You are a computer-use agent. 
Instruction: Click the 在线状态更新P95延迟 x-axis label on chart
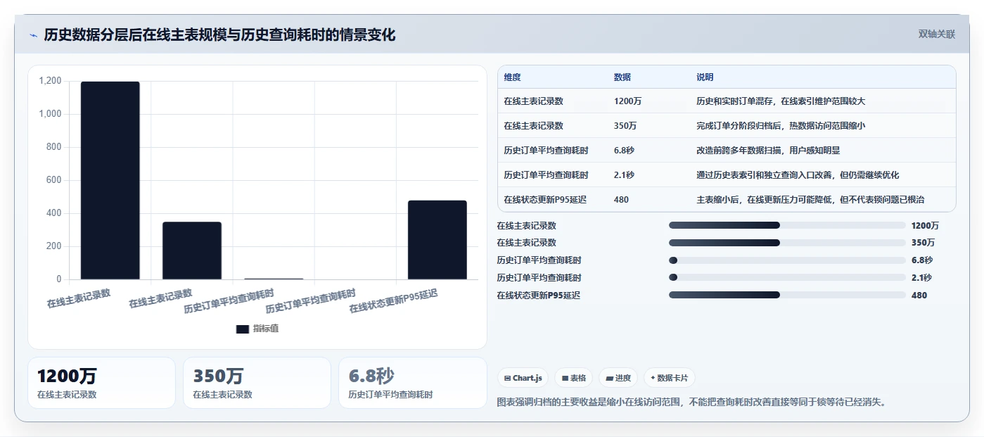(394, 301)
